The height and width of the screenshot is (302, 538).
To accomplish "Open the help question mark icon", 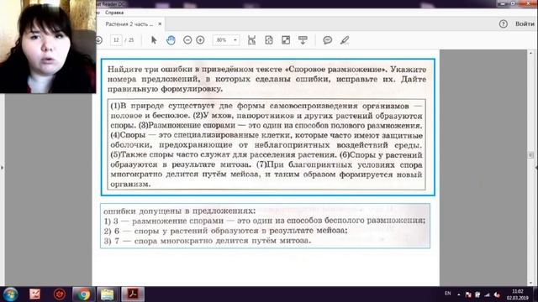I will point(503,24).
